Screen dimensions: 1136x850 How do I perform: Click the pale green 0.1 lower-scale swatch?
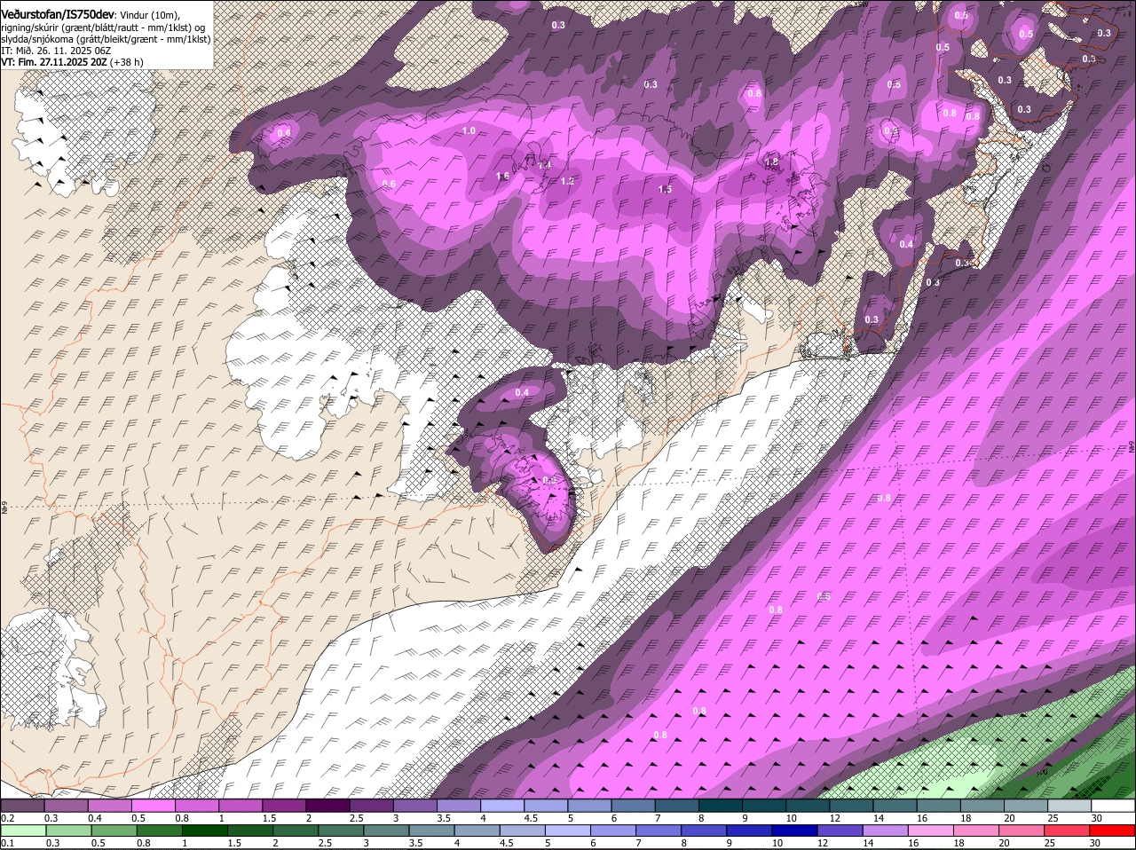[x=22, y=830]
